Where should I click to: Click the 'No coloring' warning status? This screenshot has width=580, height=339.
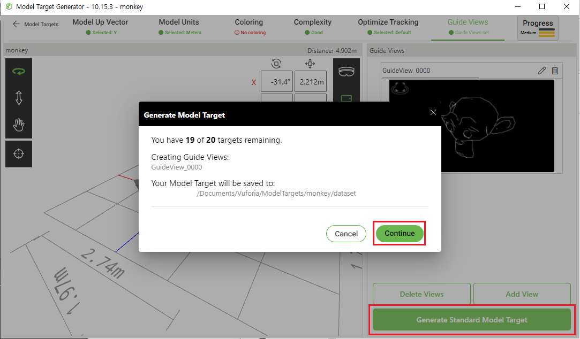[250, 33]
